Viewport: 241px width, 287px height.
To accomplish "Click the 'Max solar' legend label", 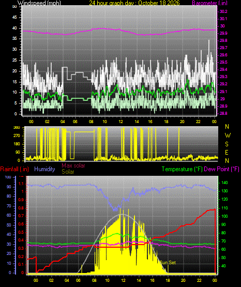I will (x=73, y=165).
